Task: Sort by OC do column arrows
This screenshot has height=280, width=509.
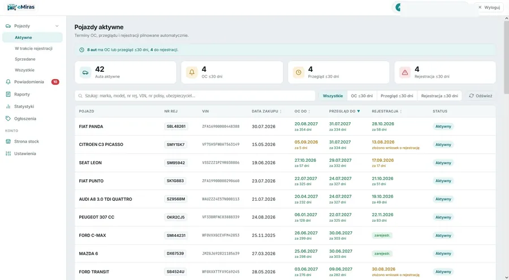Action: (x=309, y=111)
